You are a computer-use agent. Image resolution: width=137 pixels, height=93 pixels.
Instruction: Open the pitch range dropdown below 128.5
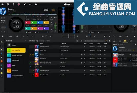tap(3, 23)
